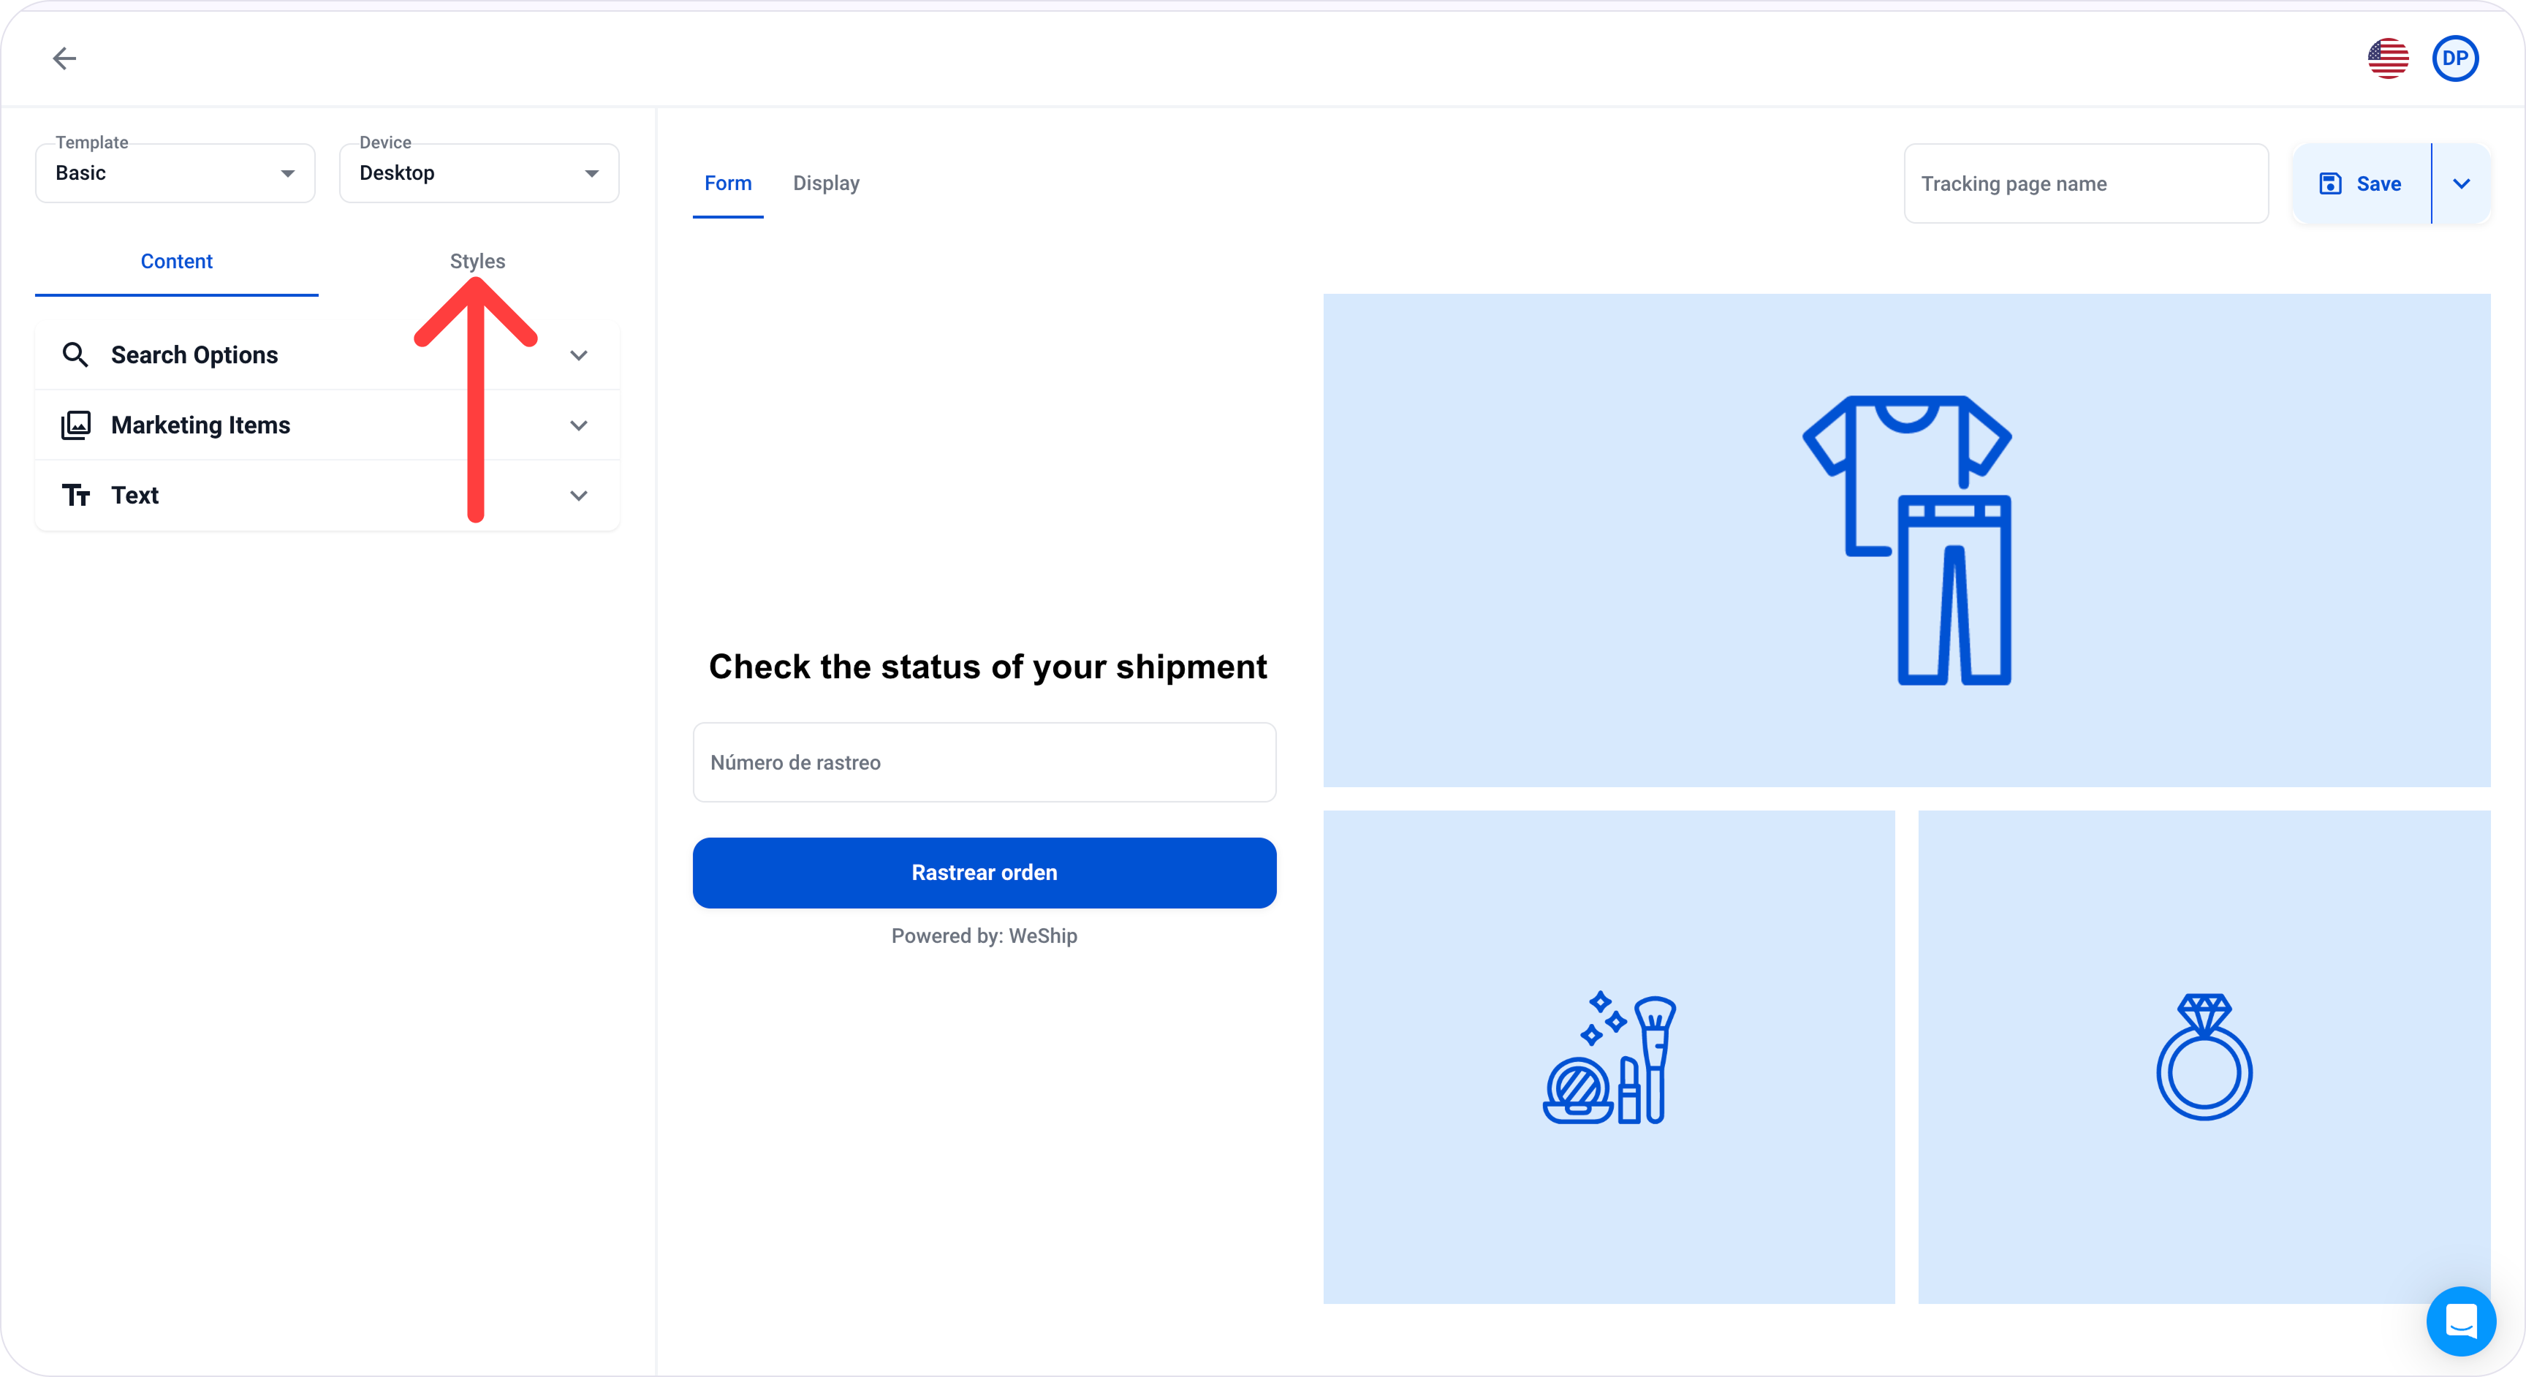Viewport: 2526px width, 1377px height.
Task: Switch to the Styles tab
Action: 477,262
